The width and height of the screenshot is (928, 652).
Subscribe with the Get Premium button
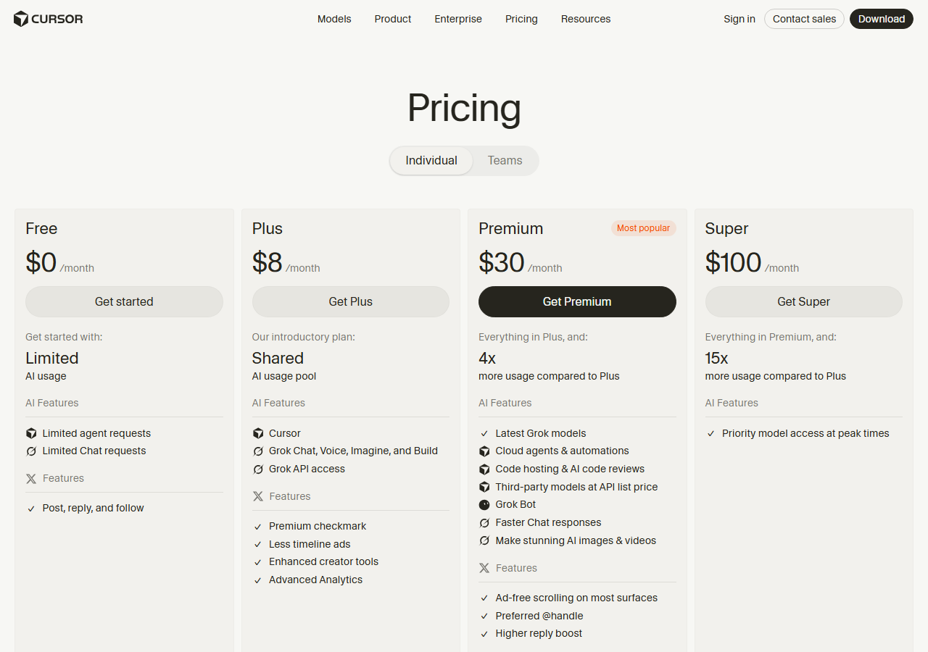577,301
